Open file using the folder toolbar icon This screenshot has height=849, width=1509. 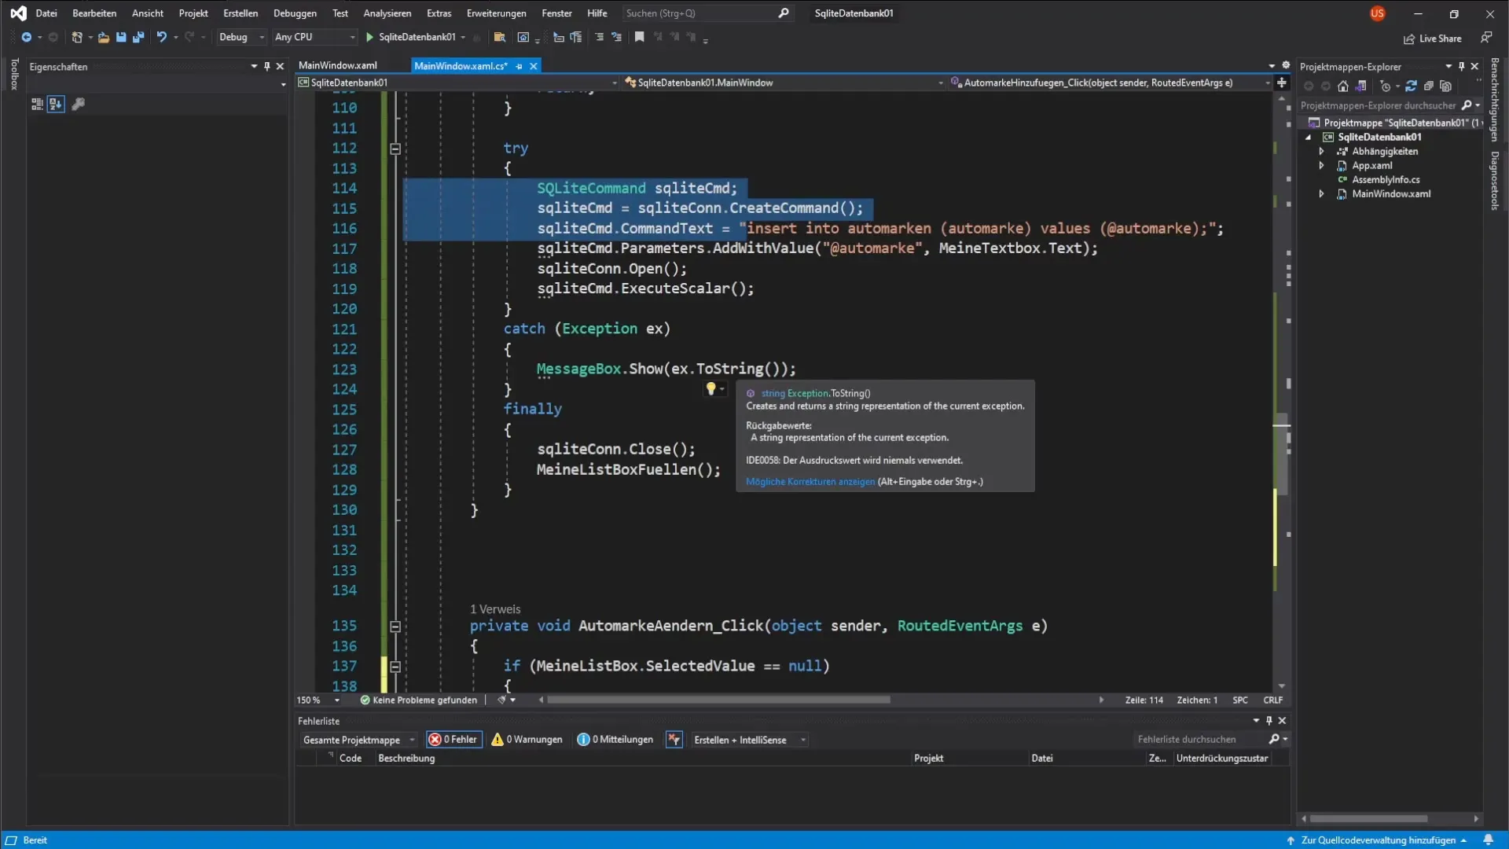(x=103, y=37)
